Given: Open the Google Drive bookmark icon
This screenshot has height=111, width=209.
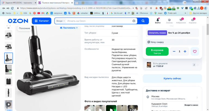Looking at the screenshot, I should tap(47, 13).
